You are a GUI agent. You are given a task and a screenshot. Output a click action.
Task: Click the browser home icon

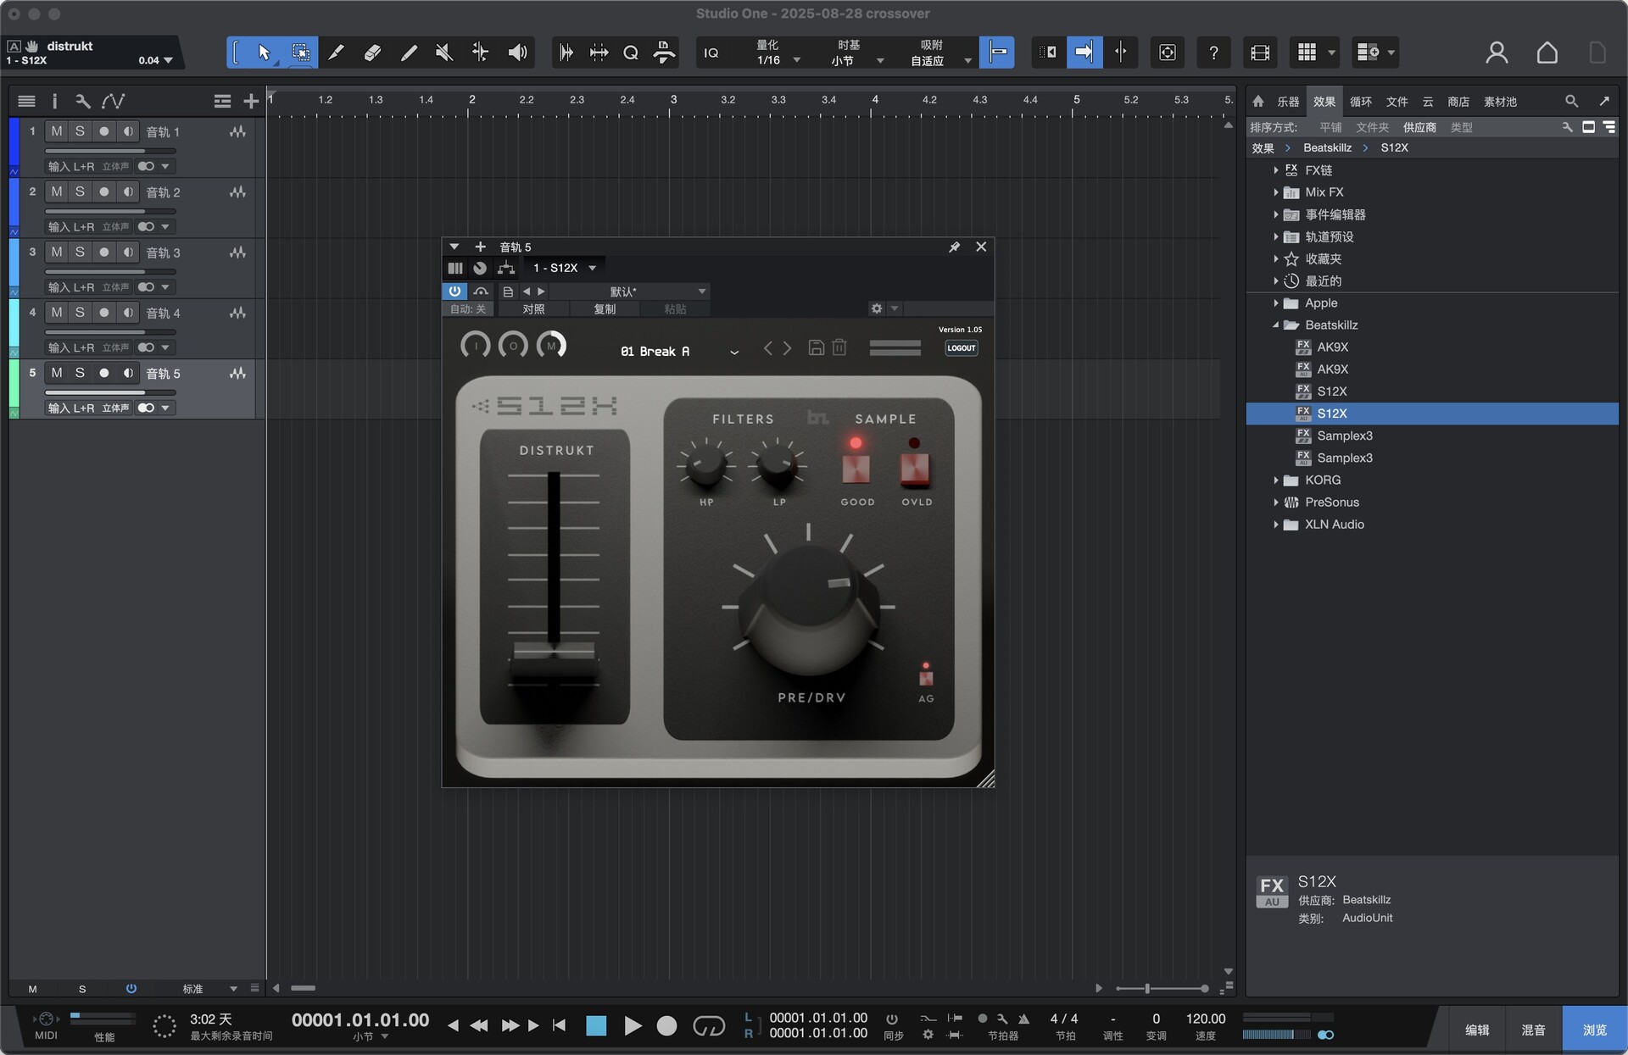click(1258, 102)
